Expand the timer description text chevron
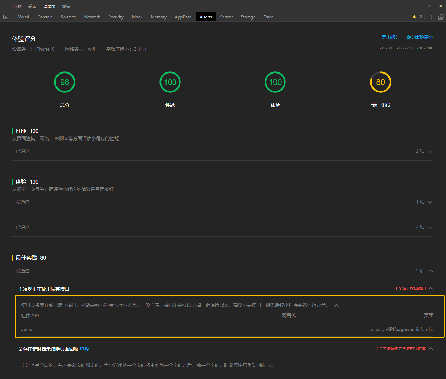The height and width of the screenshot is (379, 446). (x=272, y=366)
